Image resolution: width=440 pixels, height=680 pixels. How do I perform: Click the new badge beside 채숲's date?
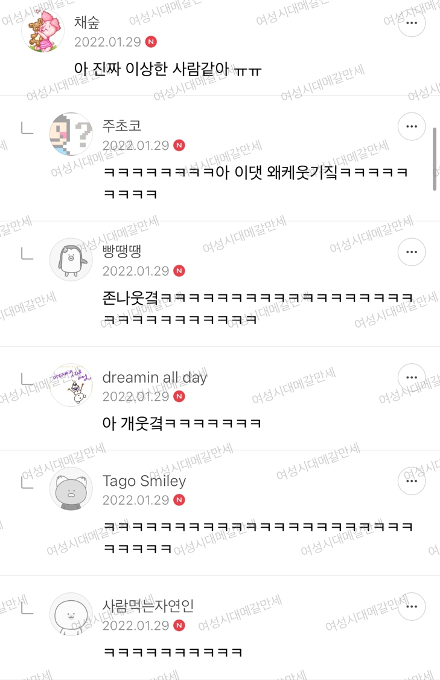coord(151,42)
